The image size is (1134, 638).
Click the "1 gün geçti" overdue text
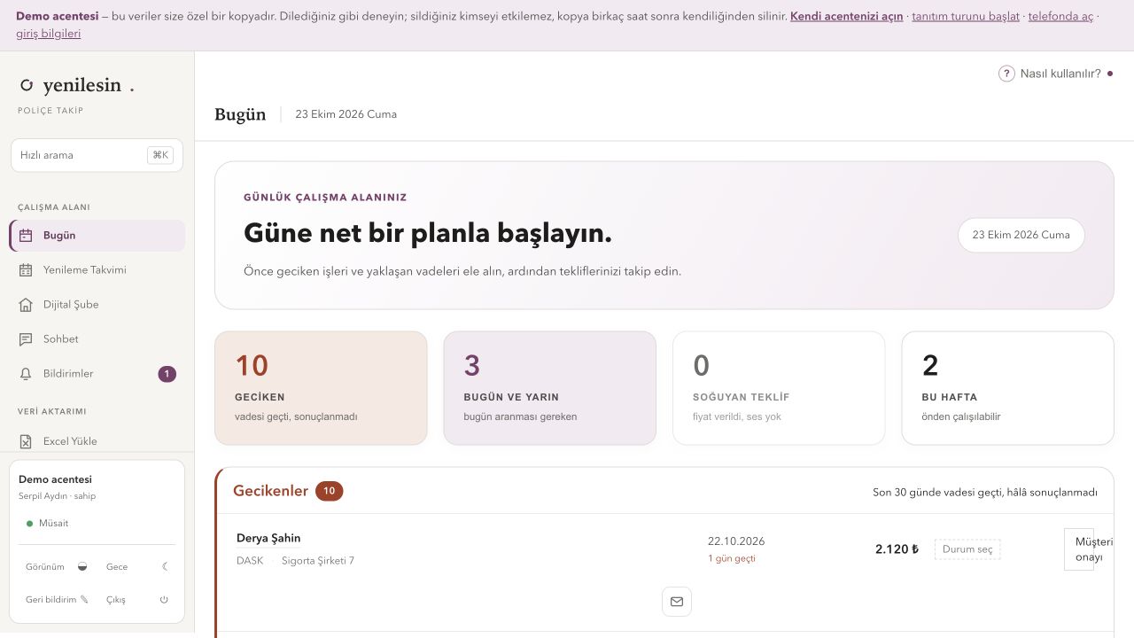(x=732, y=559)
